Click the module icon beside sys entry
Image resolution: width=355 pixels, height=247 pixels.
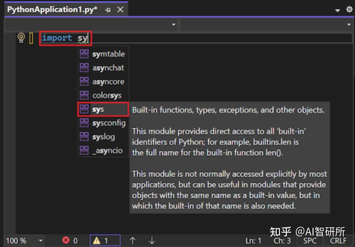[84, 109]
